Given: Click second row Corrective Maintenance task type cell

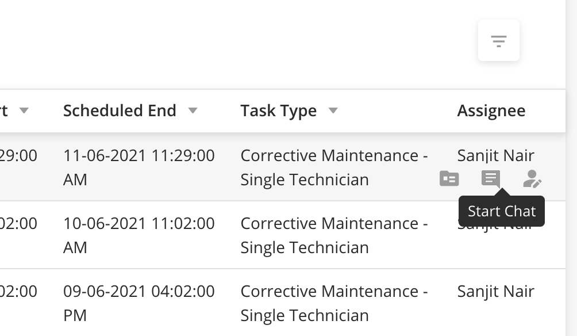Looking at the screenshot, I should tap(334, 235).
